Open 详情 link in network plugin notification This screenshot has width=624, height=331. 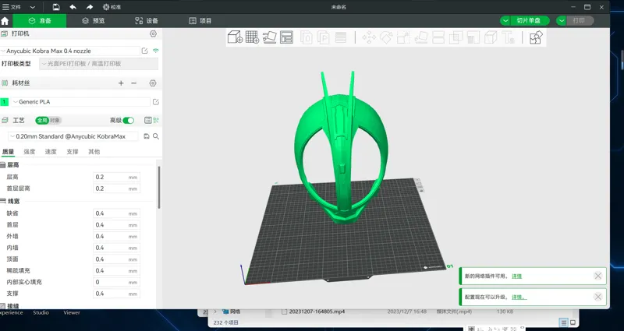pos(516,276)
